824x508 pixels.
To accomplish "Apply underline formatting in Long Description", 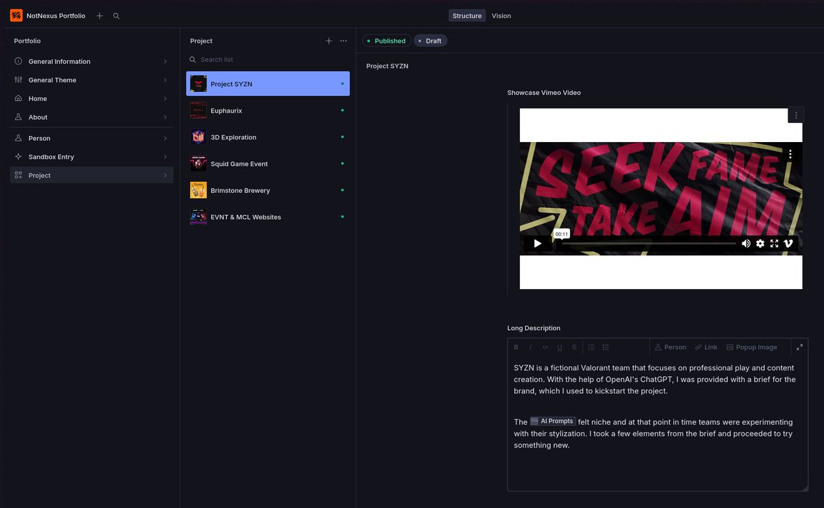I will click(x=560, y=347).
